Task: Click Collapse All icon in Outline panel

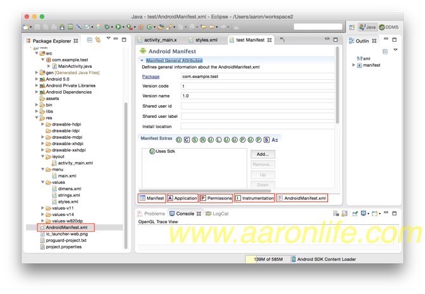Action: (x=385, y=51)
